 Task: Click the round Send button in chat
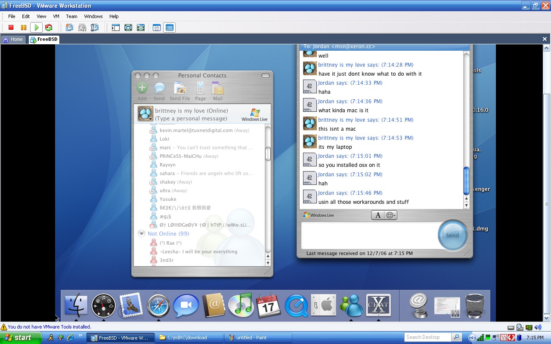452,235
